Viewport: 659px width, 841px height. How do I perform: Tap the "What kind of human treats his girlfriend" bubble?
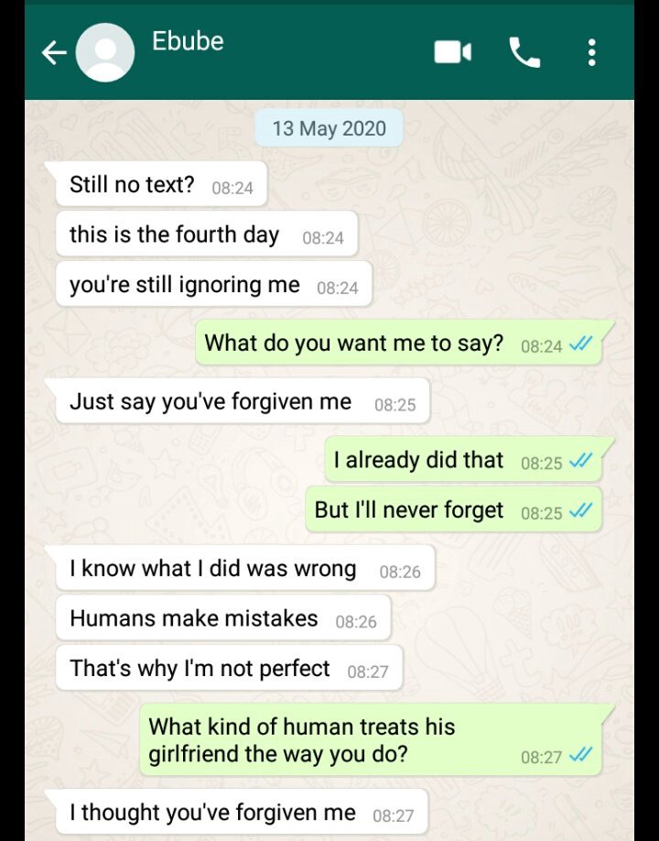(x=370, y=740)
